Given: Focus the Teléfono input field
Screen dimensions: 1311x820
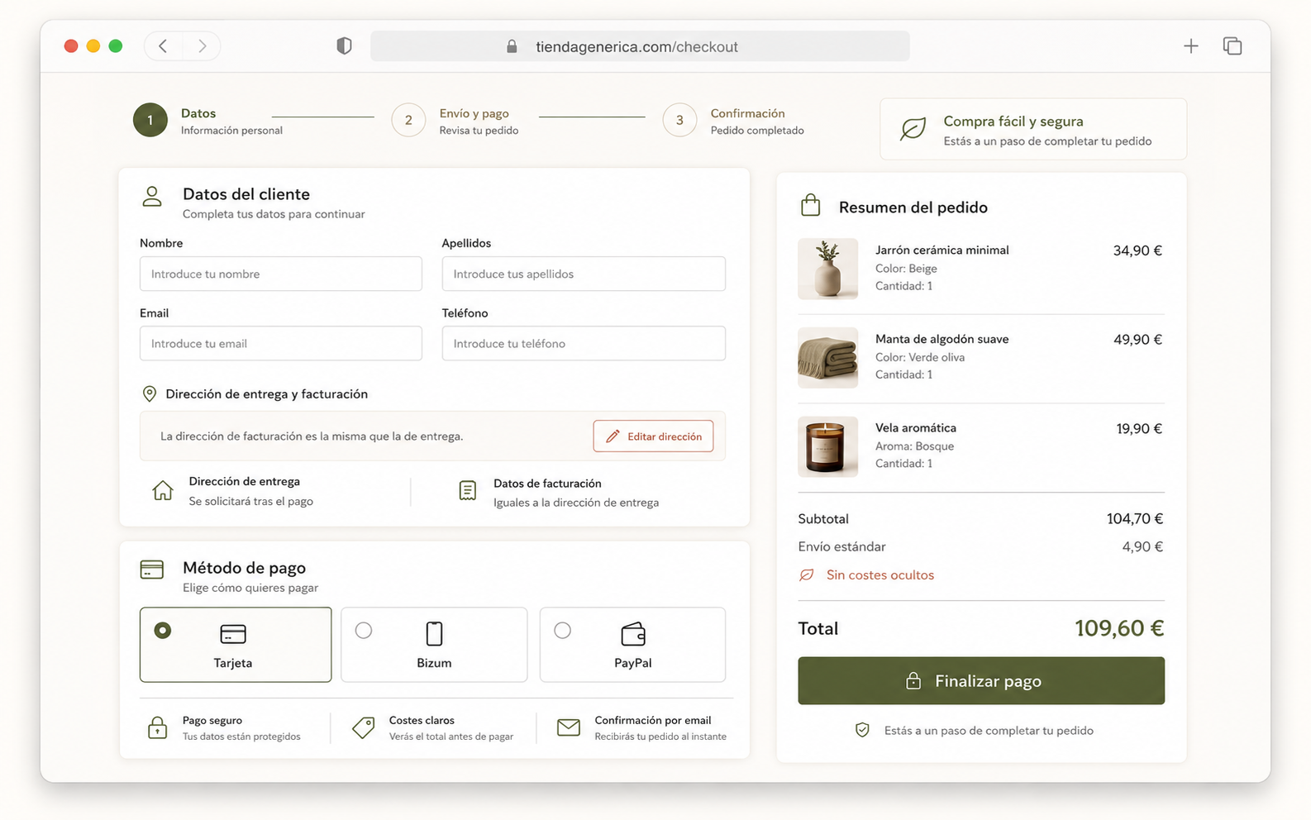Looking at the screenshot, I should (x=584, y=343).
